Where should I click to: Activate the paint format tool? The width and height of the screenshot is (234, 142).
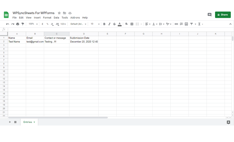(x=23, y=24)
